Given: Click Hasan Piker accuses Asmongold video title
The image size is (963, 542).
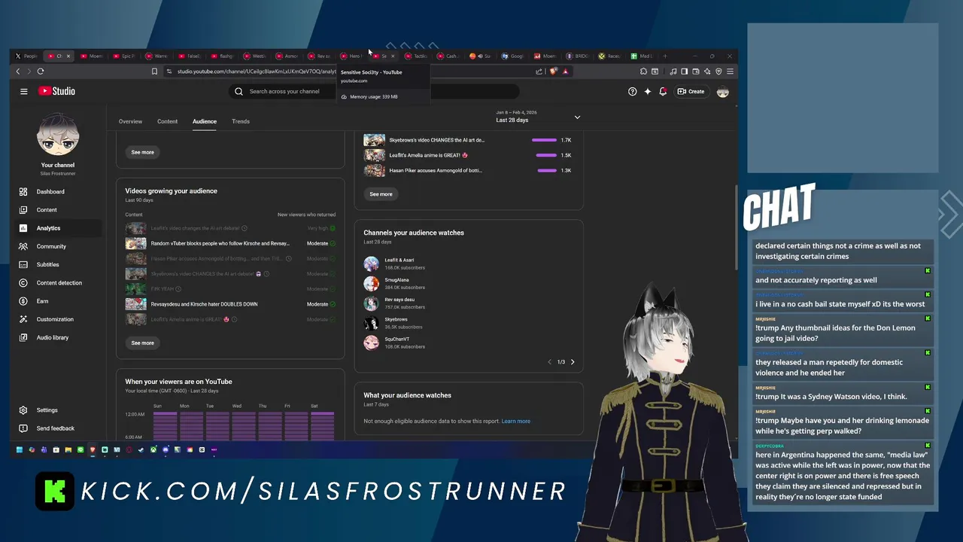Looking at the screenshot, I should [x=436, y=170].
